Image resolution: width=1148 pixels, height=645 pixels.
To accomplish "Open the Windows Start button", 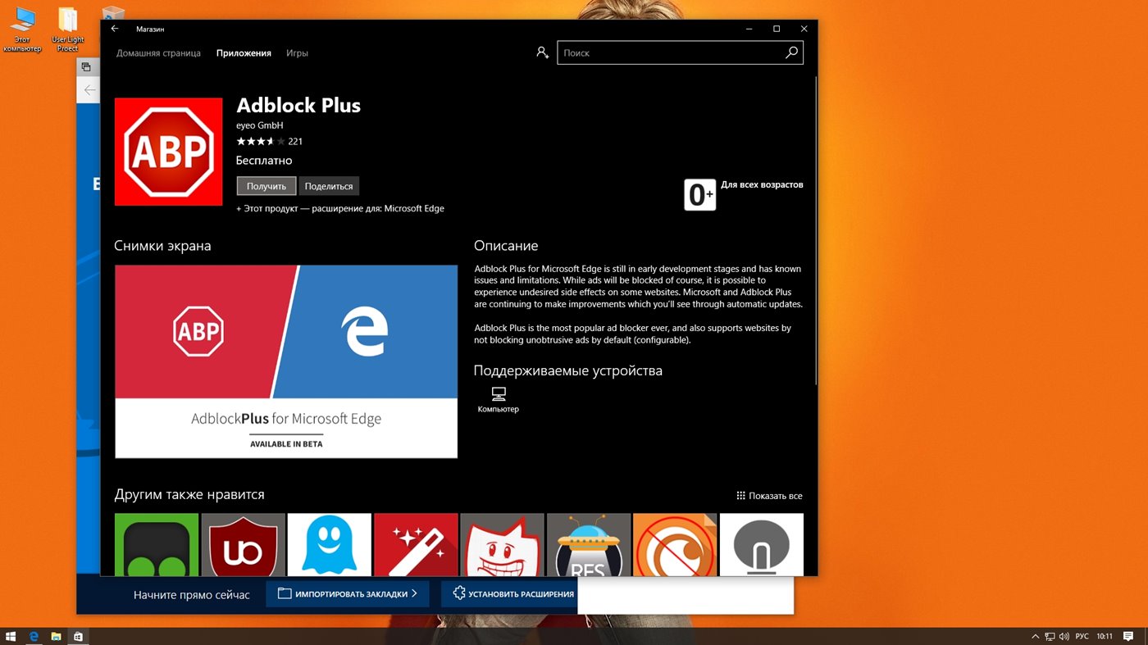I will [x=11, y=636].
